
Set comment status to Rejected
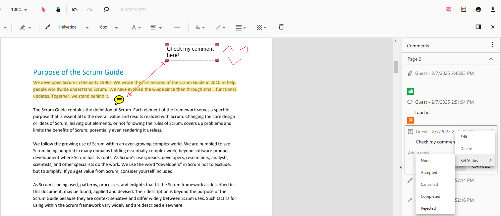tap(428, 208)
